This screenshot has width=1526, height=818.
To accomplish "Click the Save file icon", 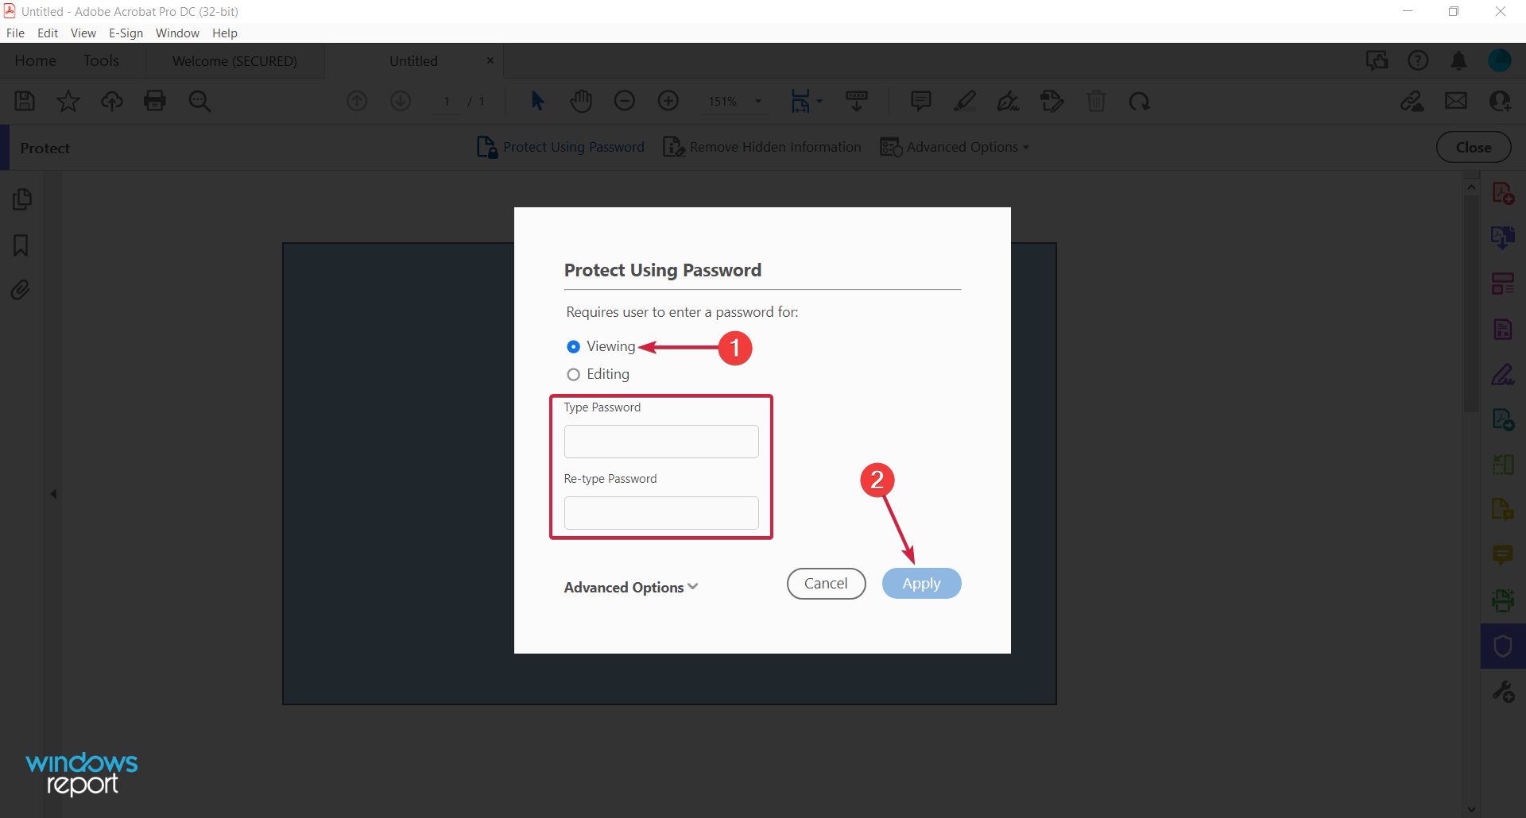I will click(25, 101).
